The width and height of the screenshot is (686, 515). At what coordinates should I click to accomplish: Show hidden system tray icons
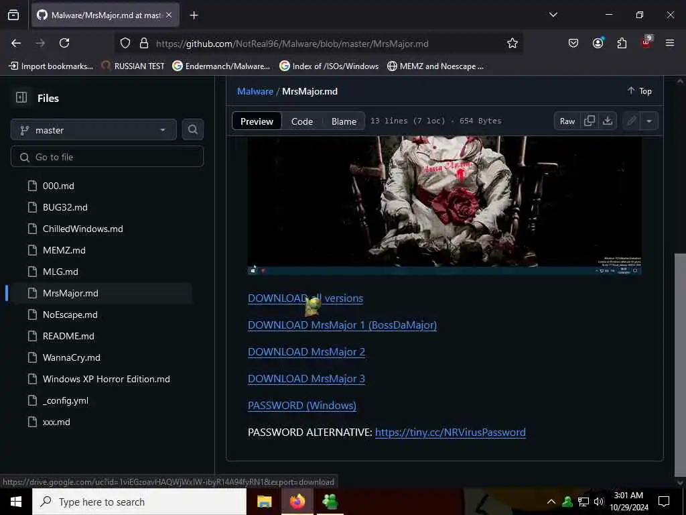point(551,502)
